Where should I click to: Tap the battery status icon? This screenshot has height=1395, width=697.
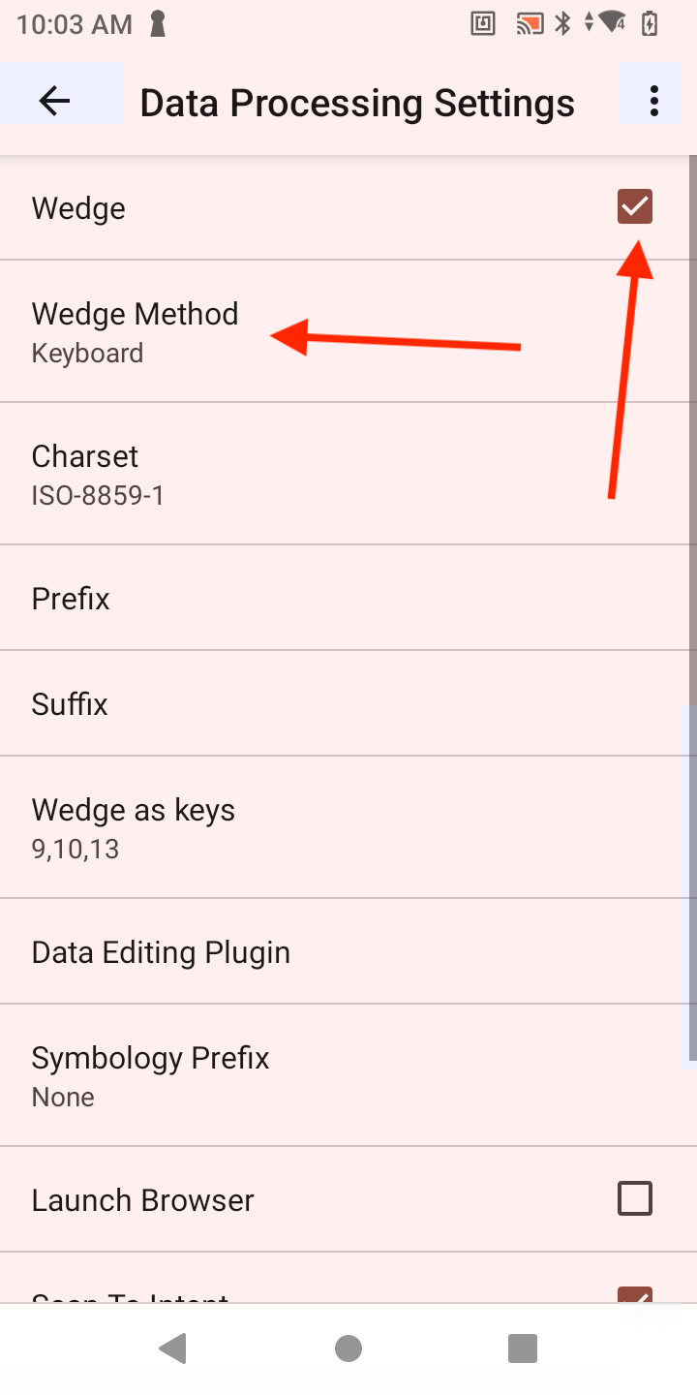pos(650,24)
